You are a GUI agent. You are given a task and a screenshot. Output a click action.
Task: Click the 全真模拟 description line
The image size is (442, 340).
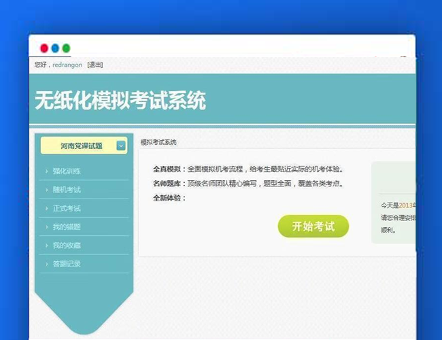pyautogui.click(x=248, y=169)
